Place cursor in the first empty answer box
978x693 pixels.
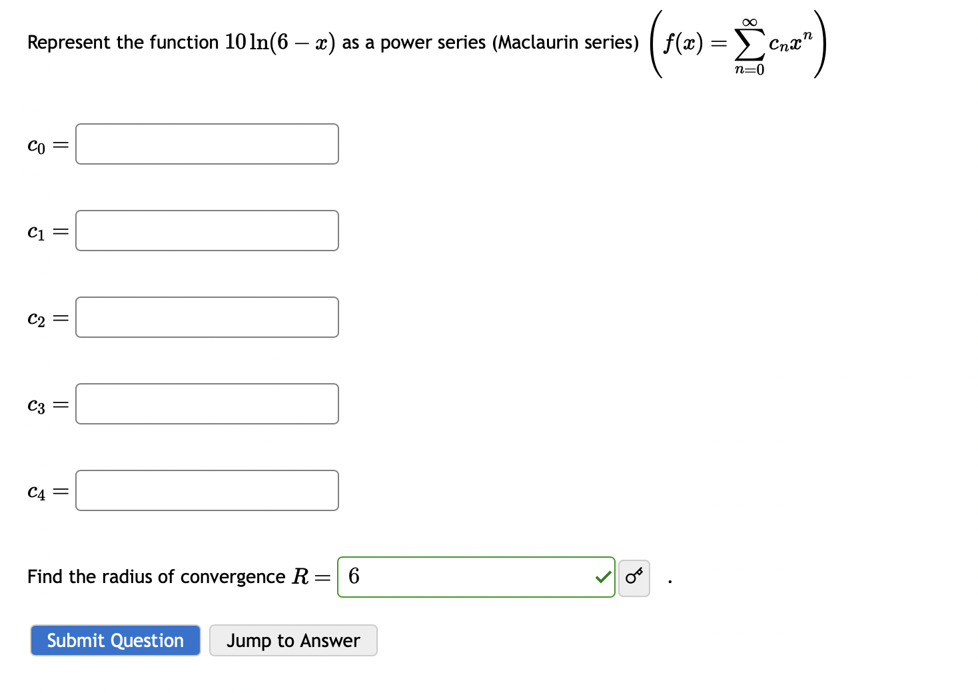click(x=207, y=143)
